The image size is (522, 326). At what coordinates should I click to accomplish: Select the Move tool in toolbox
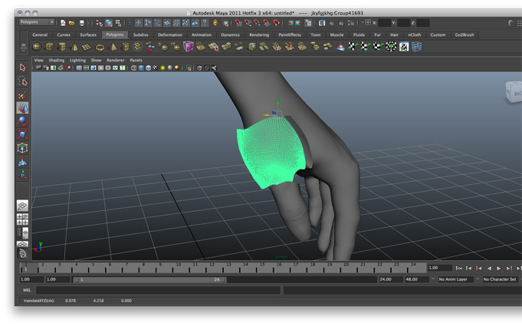[x=22, y=108]
